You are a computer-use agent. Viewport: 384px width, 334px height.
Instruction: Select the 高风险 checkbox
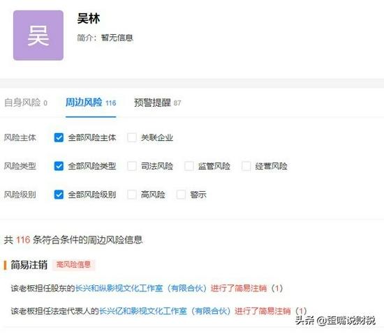(132, 195)
